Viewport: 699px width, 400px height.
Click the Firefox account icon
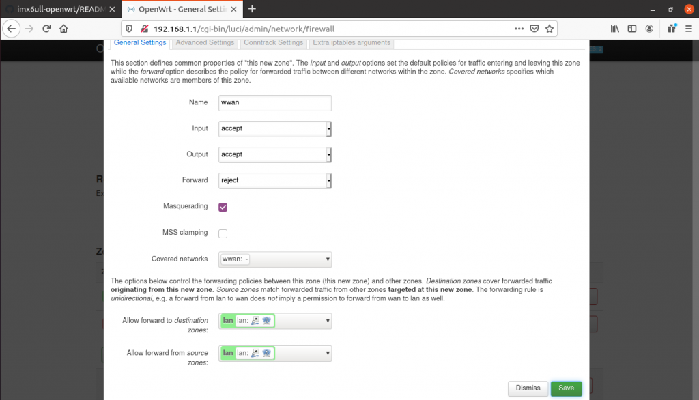pos(650,29)
